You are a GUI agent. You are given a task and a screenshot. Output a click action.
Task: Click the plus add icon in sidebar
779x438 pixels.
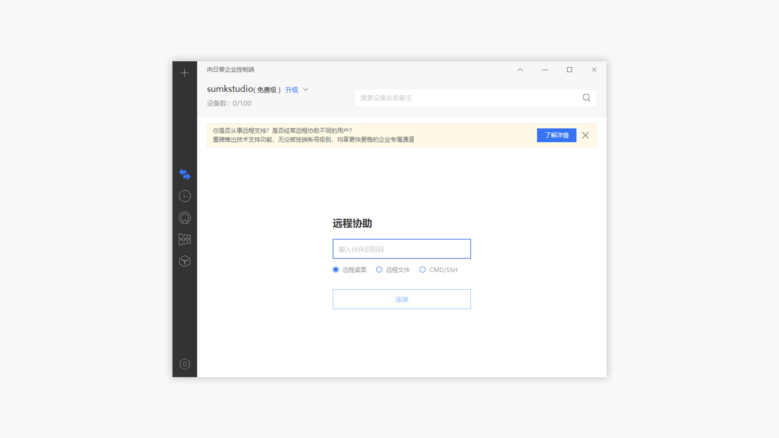tap(185, 73)
